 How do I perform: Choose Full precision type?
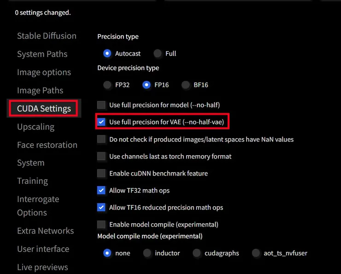tap(158, 53)
